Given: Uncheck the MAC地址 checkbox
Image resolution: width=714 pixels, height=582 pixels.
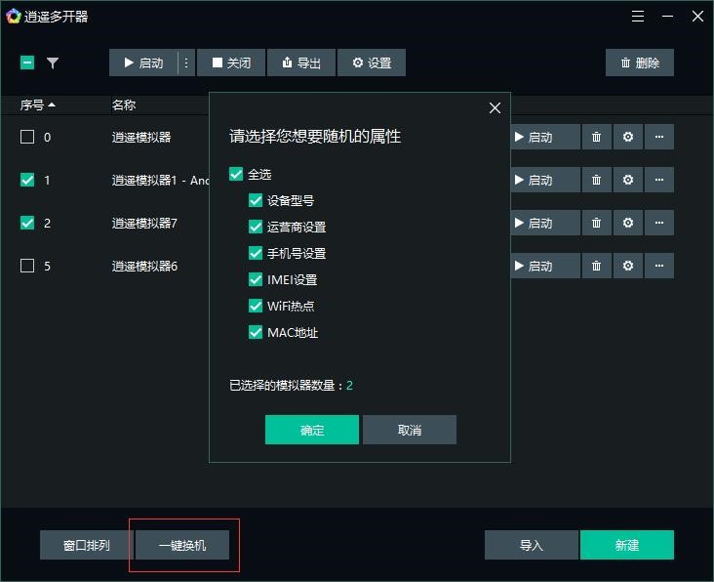Looking at the screenshot, I should (256, 332).
